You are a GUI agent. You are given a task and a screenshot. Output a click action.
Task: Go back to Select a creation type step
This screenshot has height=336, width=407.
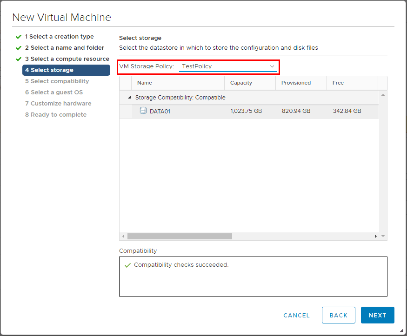click(x=59, y=36)
